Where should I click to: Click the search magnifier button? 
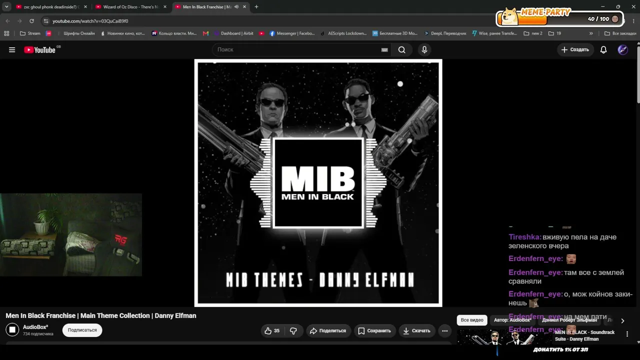click(x=402, y=49)
